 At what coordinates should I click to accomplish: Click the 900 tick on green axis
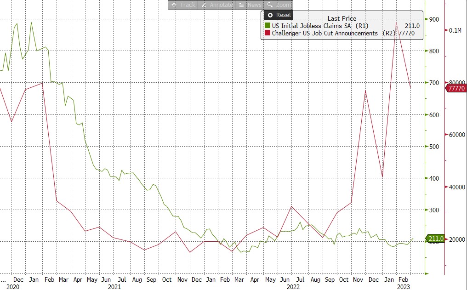pos(434,19)
